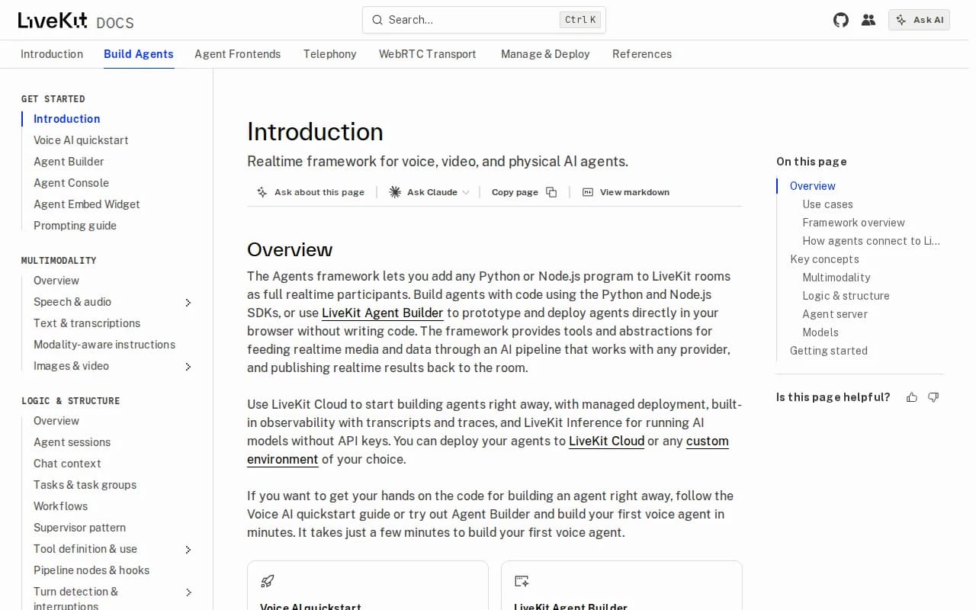Click the copy page icon
Image resolution: width=976 pixels, height=610 pixels.
click(551, 192)
